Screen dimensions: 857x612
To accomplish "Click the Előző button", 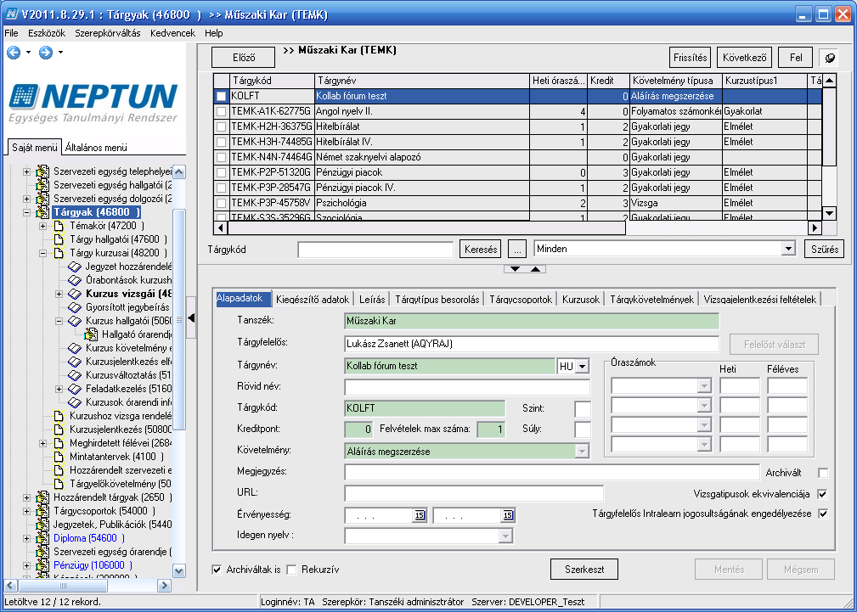I will [x=243, y=58].
